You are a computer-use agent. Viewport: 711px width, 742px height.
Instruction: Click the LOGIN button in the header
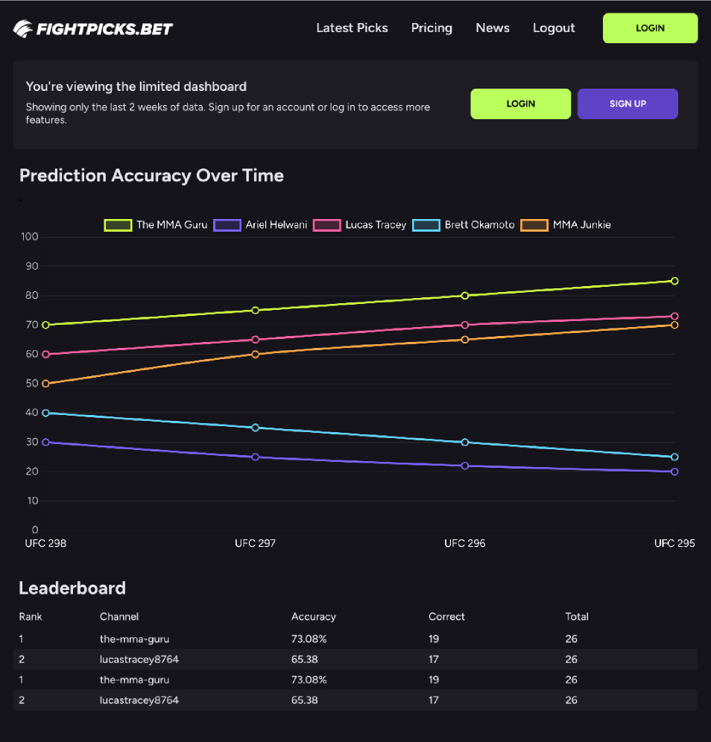point(650,28)
